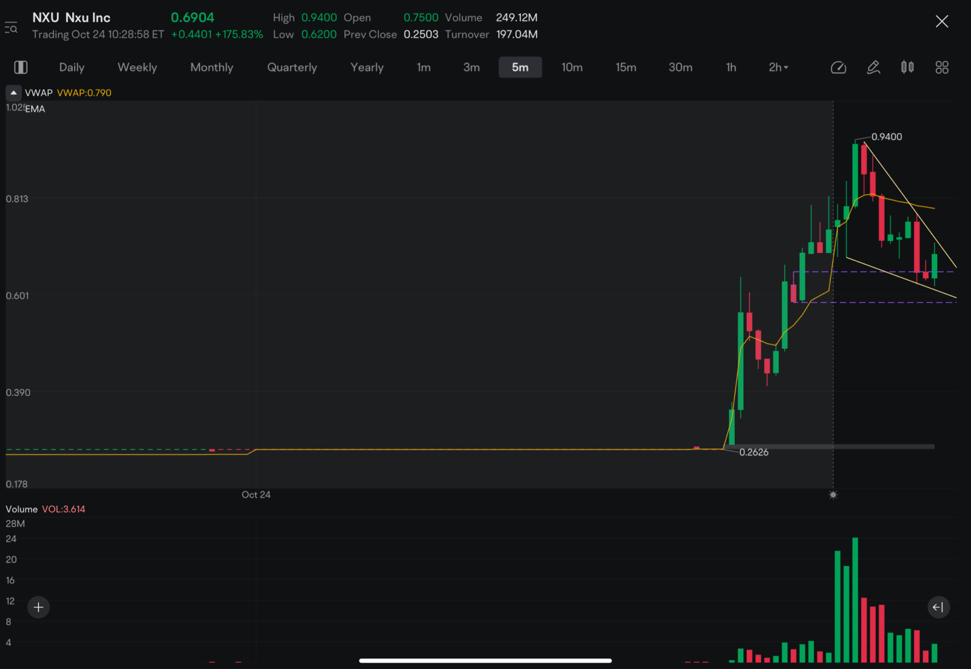Screen dimensions: 971x669
Task: Click the Turnover 197.04M value
Action: 517,35
